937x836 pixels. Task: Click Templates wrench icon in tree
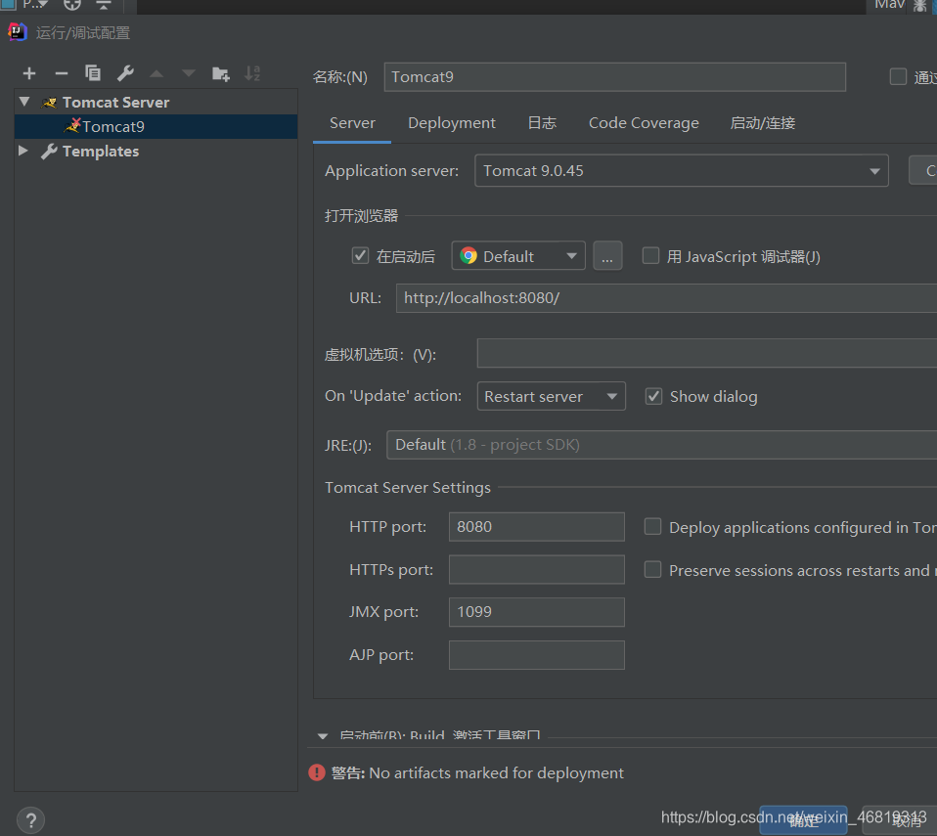pyautogui.click(x=49, y=152)
